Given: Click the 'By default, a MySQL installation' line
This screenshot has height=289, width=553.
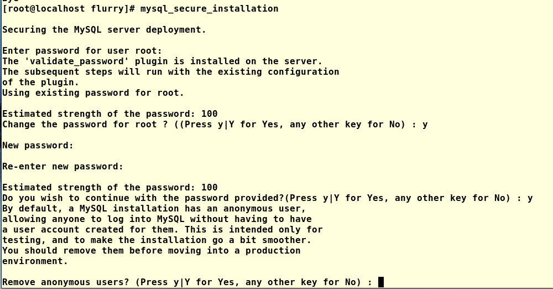Looking at the screenshot, I should [154, 209].
